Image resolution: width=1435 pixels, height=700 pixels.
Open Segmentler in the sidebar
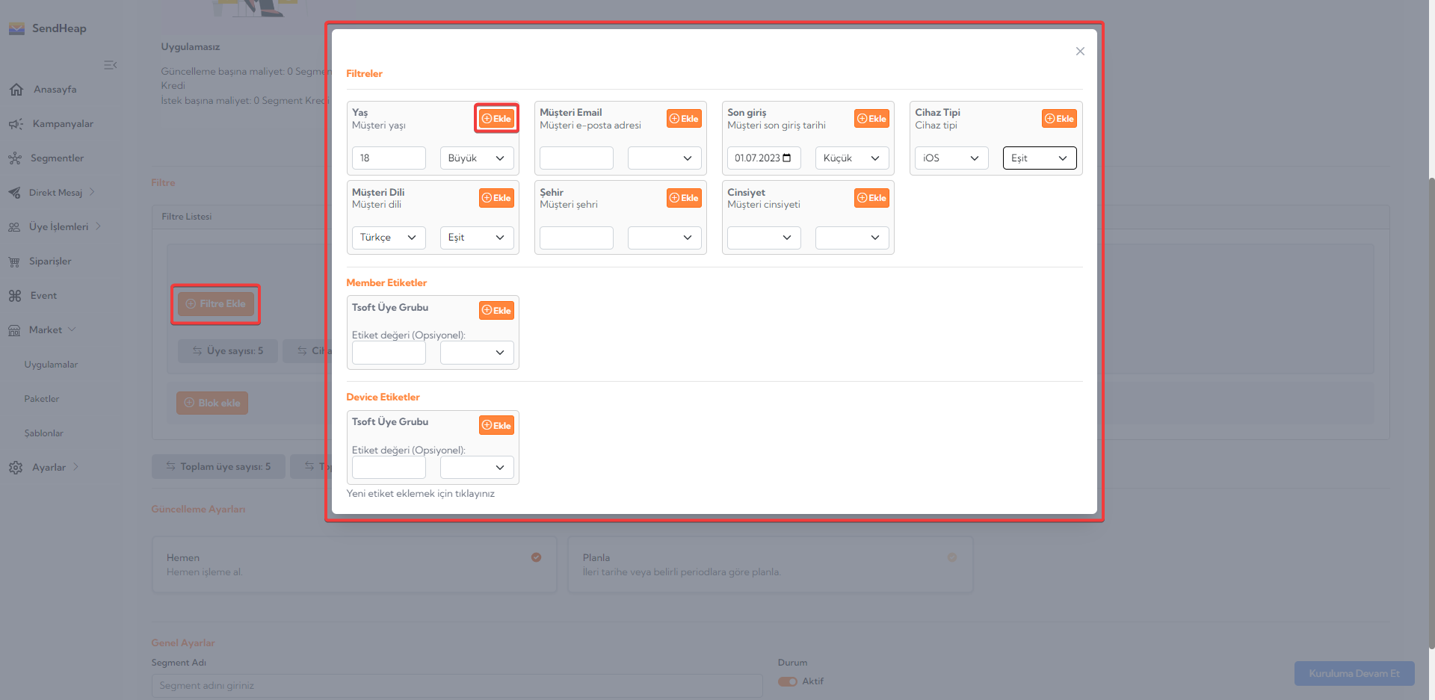(57, 158)
